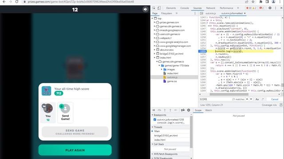Click the You player avatar
The width and height of the screenshot is (284, 159).
coord(48,108)
